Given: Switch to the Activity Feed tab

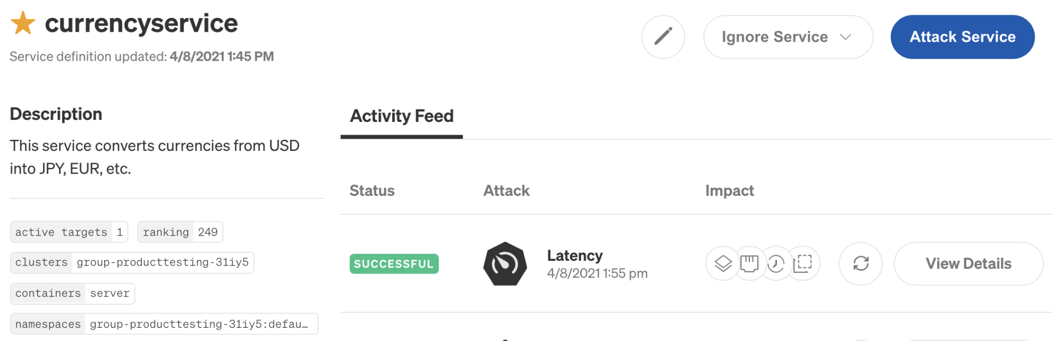Looking at the screenshot, I should 401,116.
